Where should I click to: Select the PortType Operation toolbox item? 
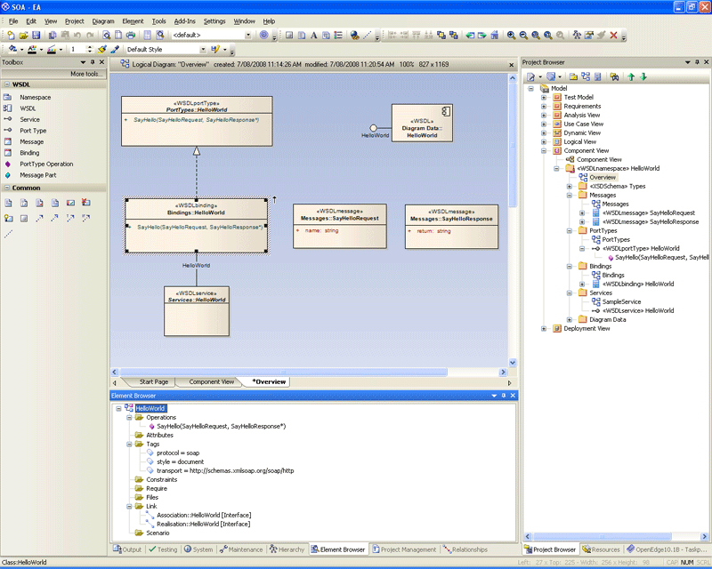click(x=46, y=164)
